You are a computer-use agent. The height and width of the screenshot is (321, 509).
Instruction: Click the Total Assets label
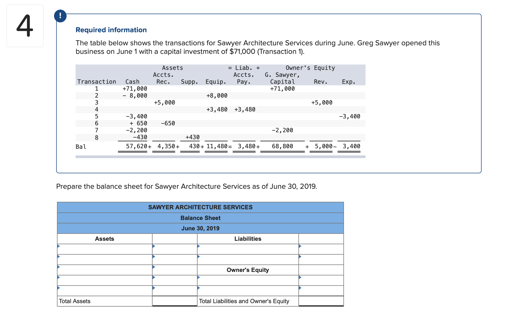[x=75, y=301]
